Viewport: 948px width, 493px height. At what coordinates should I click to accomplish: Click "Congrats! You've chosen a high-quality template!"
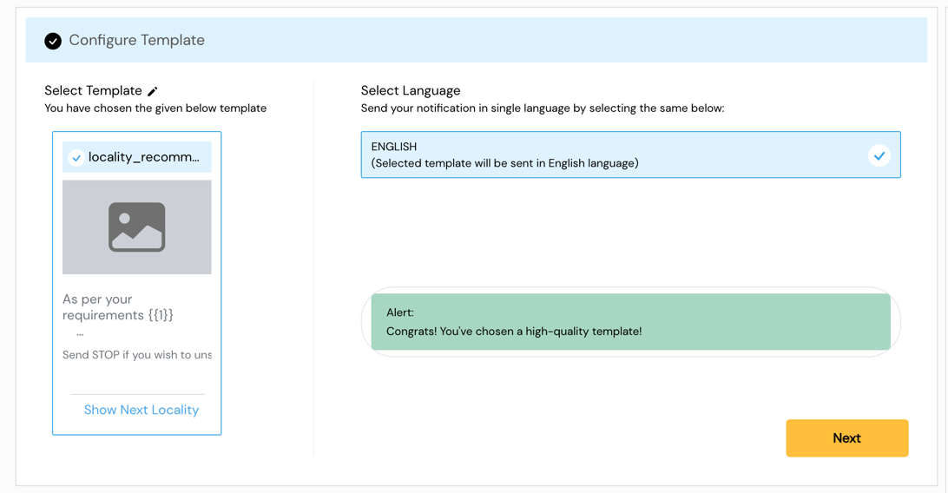pyautogui.click(x=514, y=331)
